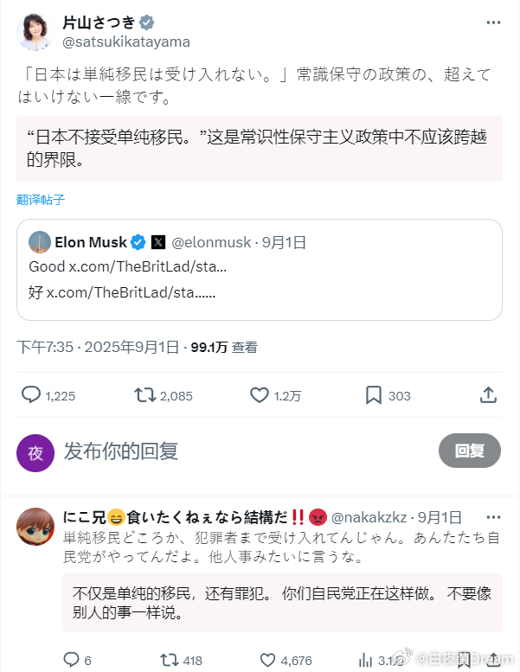Click the 翻译帖子 translate post link
This screenshot has height=672, width=520.
(41, 200)
